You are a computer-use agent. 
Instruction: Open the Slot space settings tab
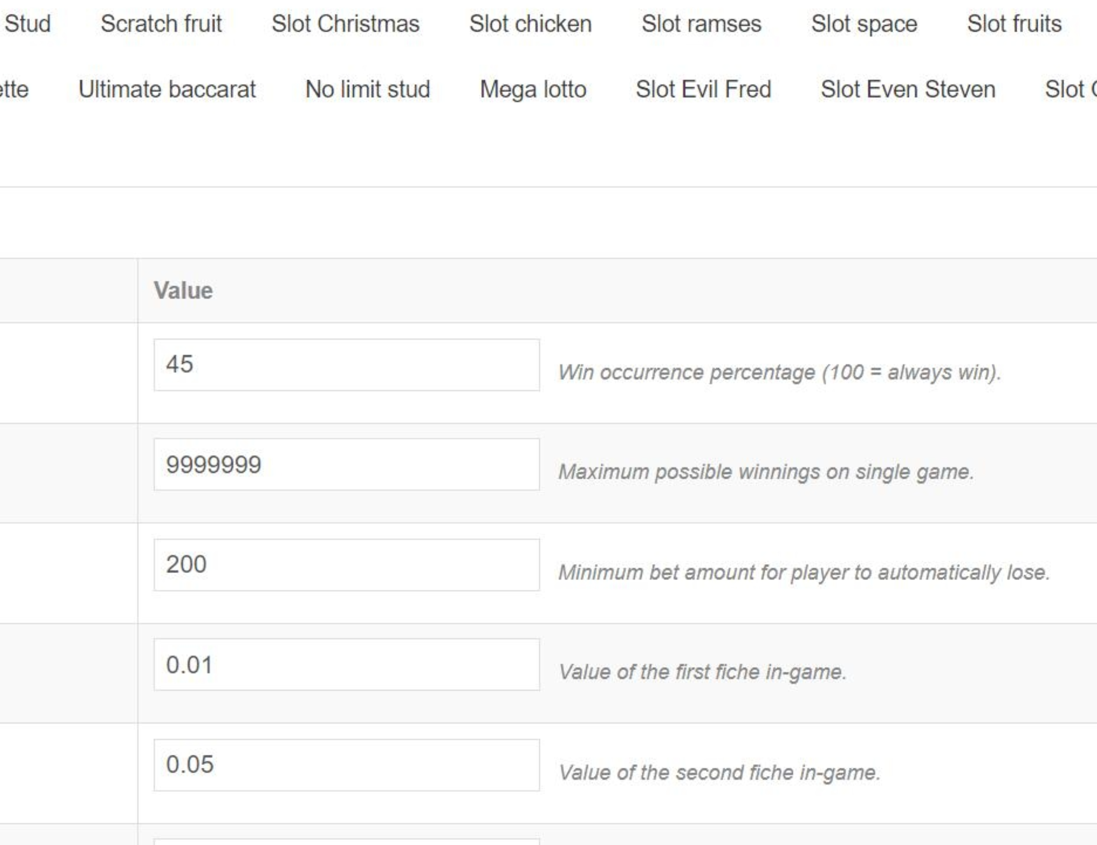[864, 23]
